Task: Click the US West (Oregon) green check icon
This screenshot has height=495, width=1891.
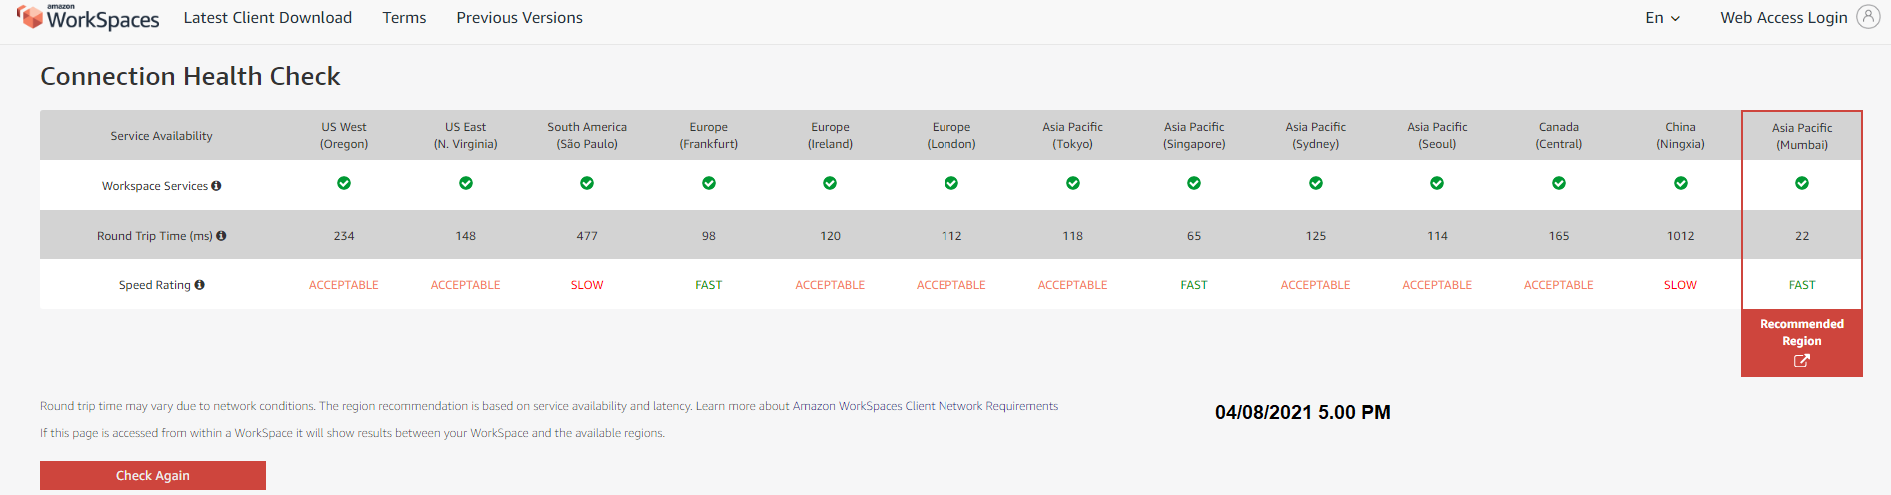Action: (x=344, y=183)
